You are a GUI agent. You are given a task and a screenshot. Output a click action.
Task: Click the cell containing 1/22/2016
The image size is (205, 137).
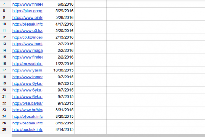[x=59, y=64]
